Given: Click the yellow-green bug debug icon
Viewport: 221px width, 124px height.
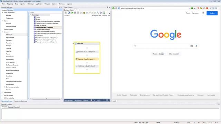Looking at the screenshot, I should 84,13.
